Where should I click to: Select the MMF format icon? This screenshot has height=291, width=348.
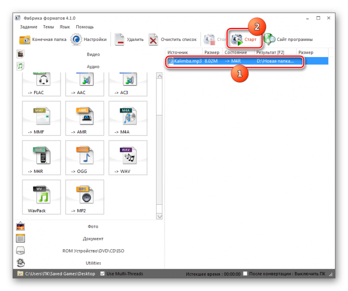coord(41,119)
